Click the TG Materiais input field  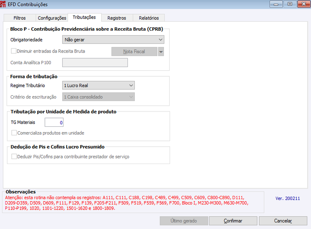click(x=54, y=122)
